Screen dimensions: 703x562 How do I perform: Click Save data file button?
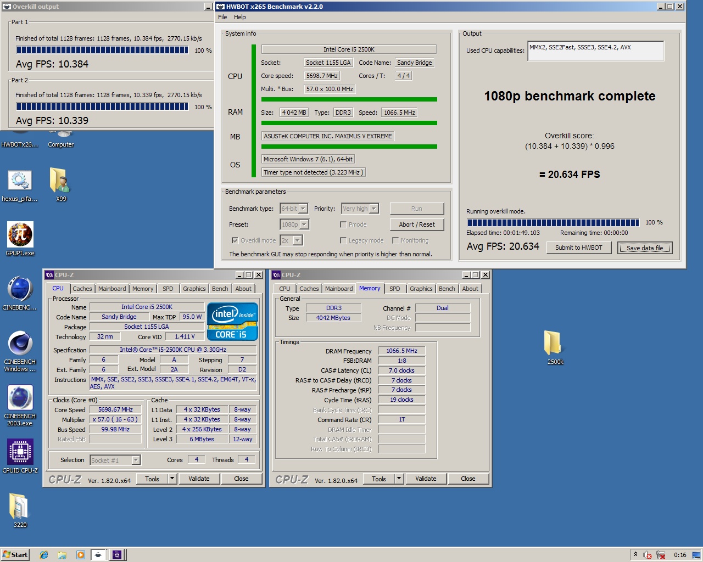(x=645, y=248)
